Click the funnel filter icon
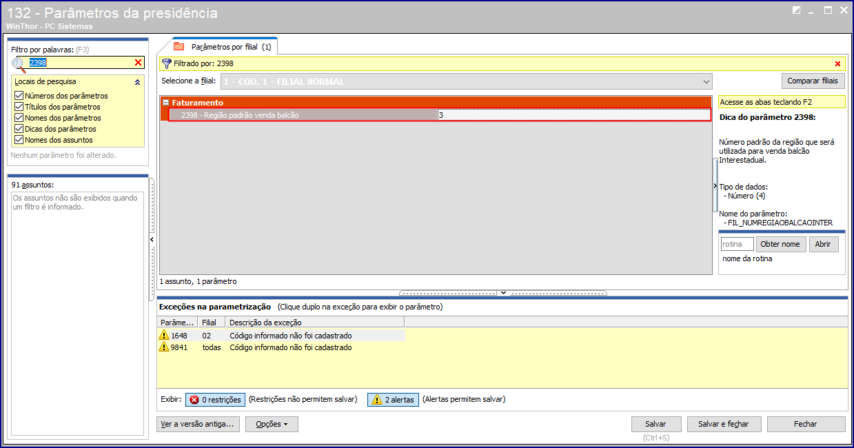854x448 pixels. coord(166,63)
